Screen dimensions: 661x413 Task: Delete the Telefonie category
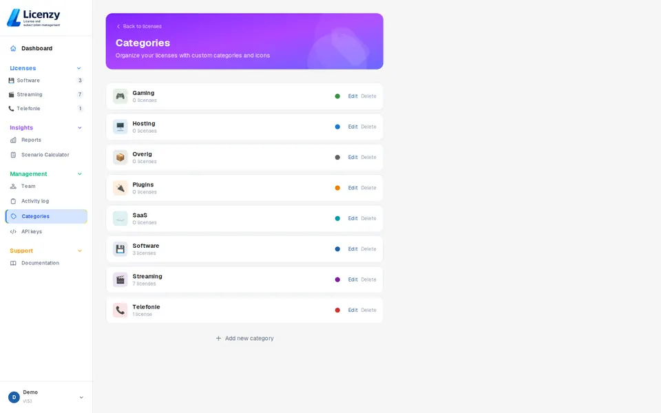click(x=368, y=310)
